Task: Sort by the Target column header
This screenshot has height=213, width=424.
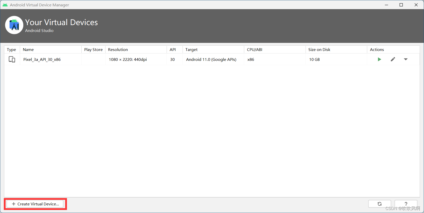Action: tap(213, 49)
